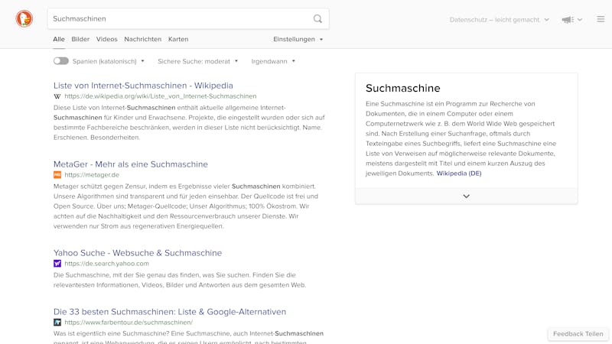Switch to the Karten tab
This screenshot has height=344, width=612.
[178, 40]
